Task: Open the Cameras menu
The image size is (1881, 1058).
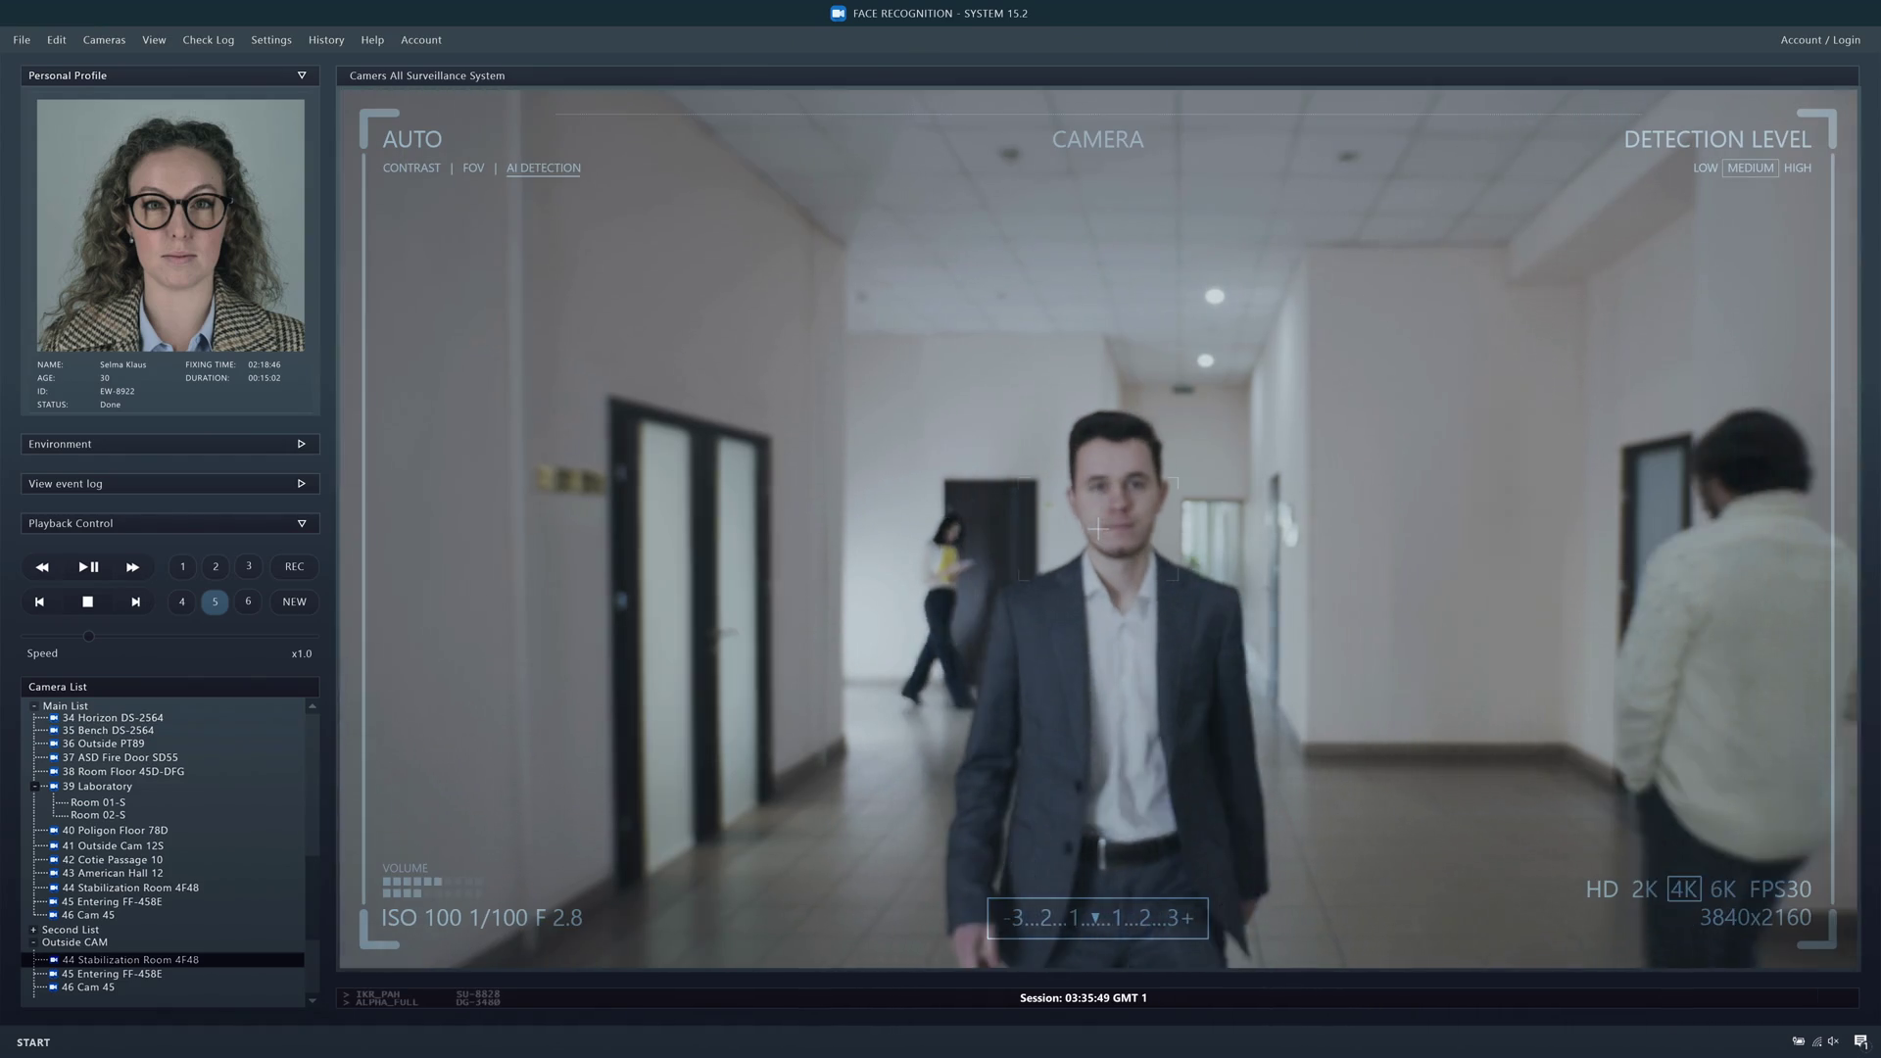Action: tap(104, 40)
